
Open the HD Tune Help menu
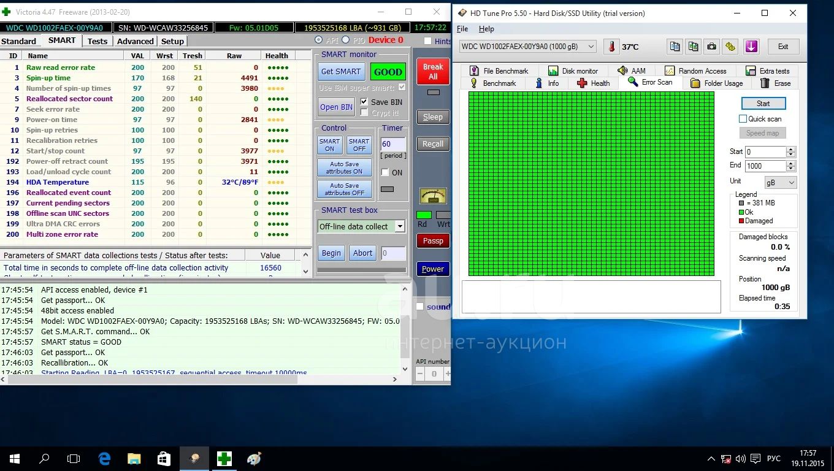(486, 29)
